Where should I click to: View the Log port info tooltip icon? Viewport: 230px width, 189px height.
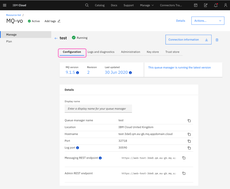point(78,148)
